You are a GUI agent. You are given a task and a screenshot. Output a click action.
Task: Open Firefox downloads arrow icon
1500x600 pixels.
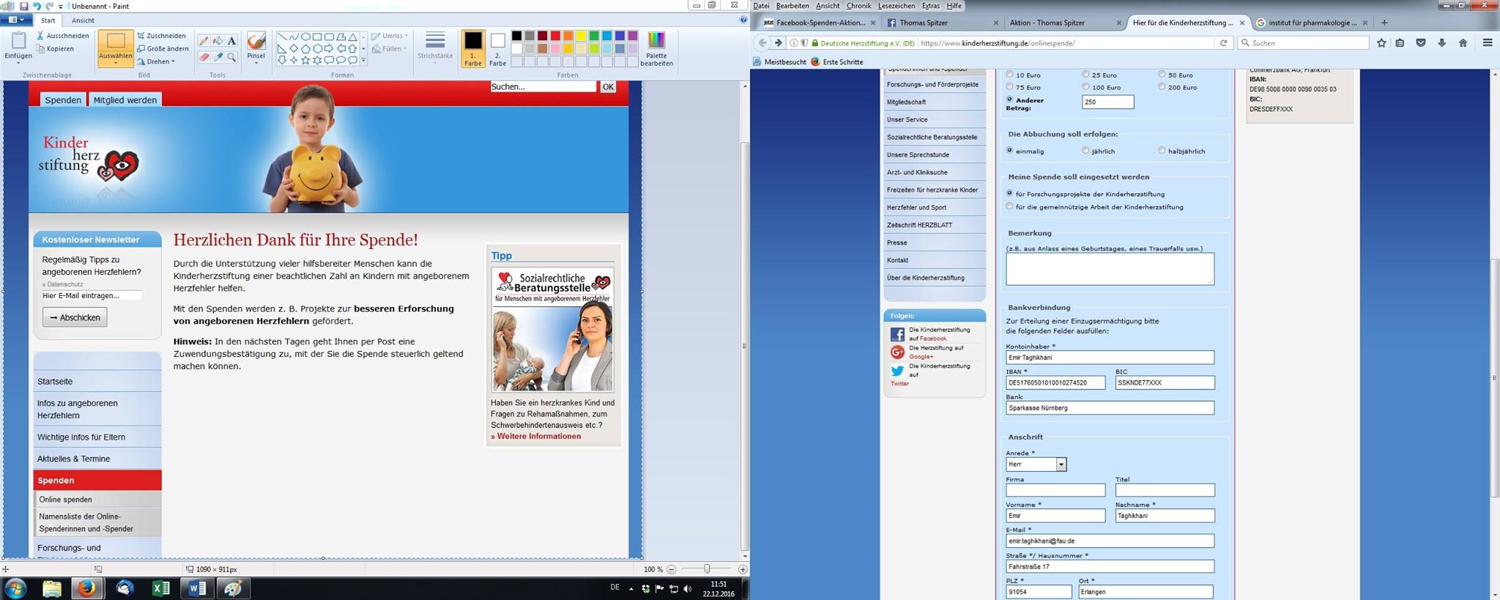pyautogui.click(x=1441, y=43)
